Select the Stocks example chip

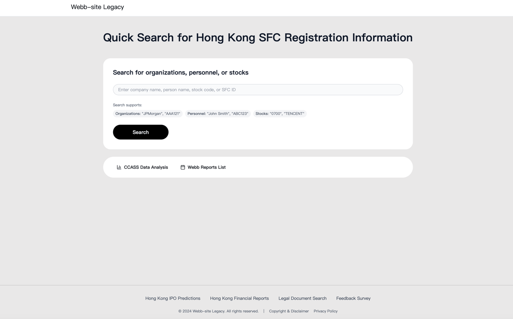pyautogui.click(x=280, y=114)
